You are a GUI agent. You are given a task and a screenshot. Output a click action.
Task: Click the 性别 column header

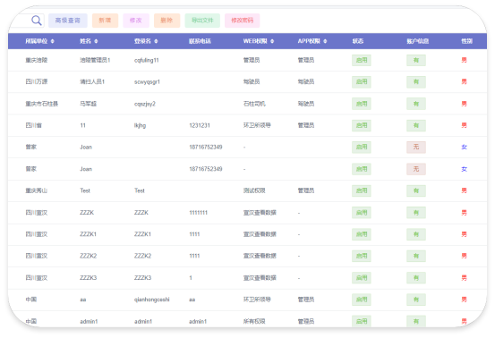(466, 41)
